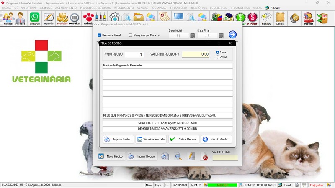Screen dimensions: 335x188
Task: Click the printer icon beside Imprimir Recibo
Action: click(x=165, y=156)
